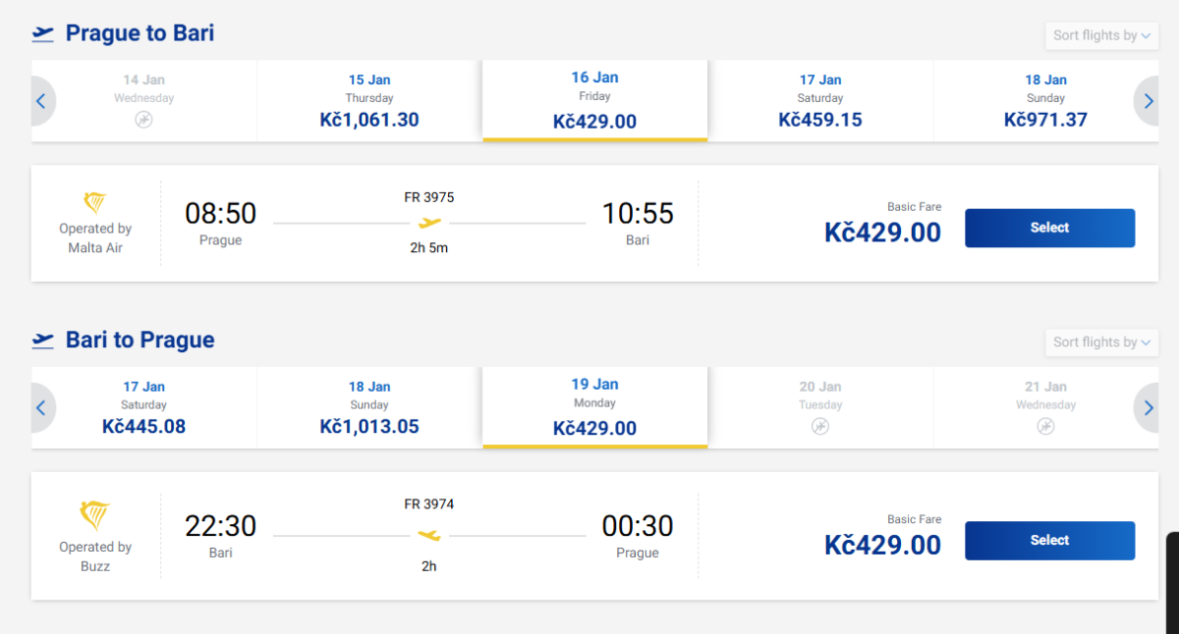This screenshot has width=1179, height=634.
Task: Select 17 Jan Saturday Kč459.15 outbound date
Action: click(x=820, y=101)
